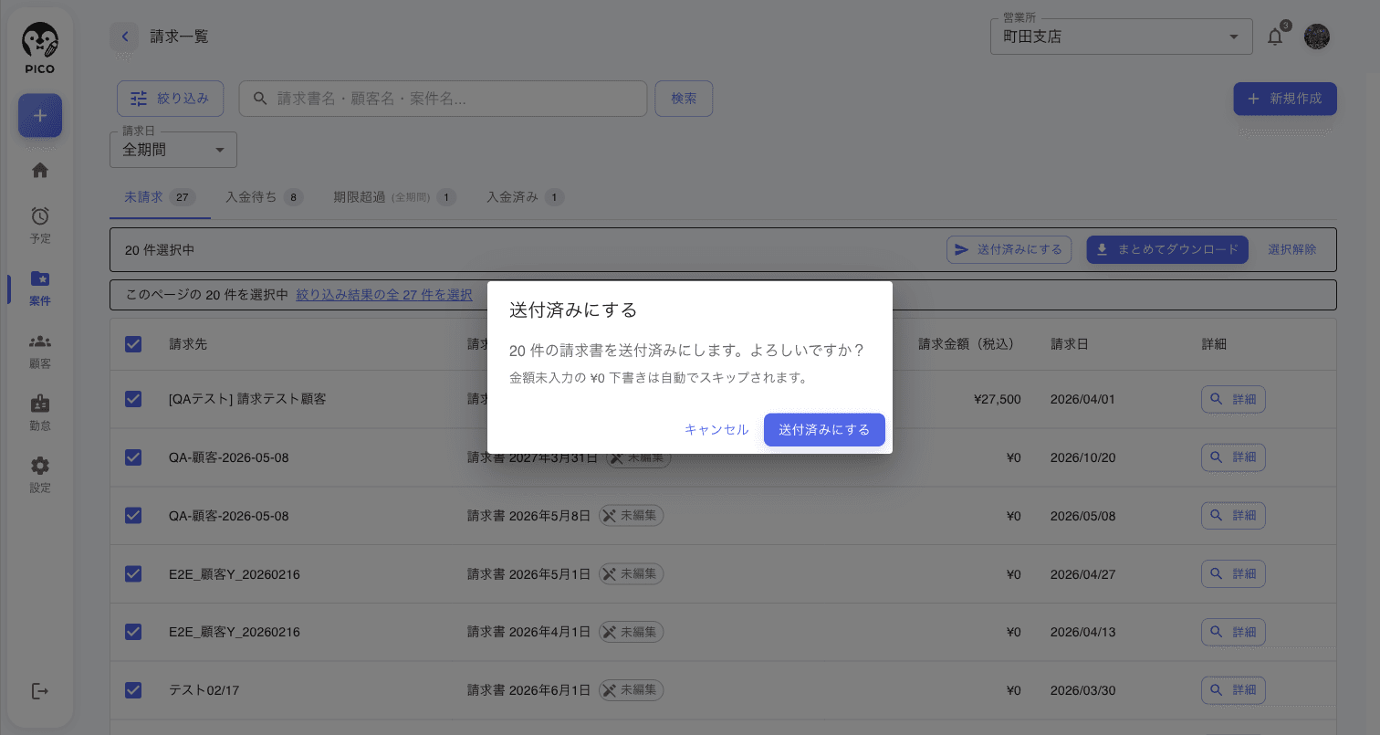Click the ¥27,500 amount cell

click(998, 399)
